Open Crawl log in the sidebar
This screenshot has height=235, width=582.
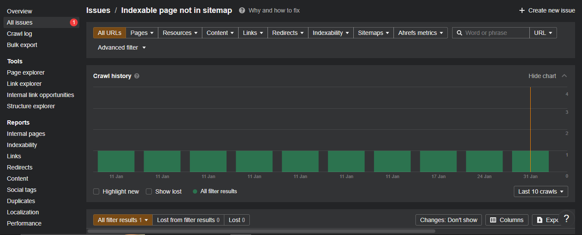click(19, 34)
